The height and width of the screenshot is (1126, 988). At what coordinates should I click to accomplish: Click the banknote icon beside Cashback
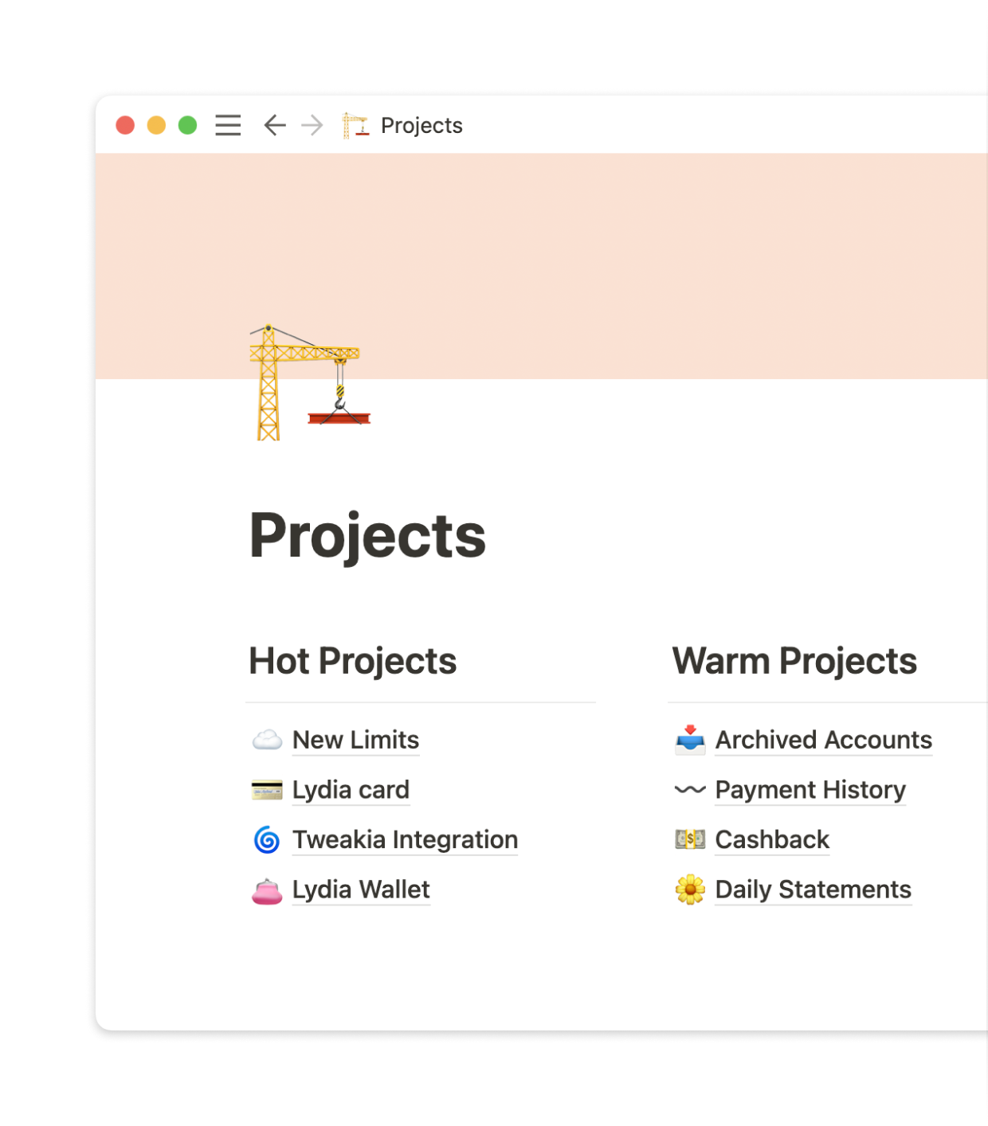click(x=690, y=840)
